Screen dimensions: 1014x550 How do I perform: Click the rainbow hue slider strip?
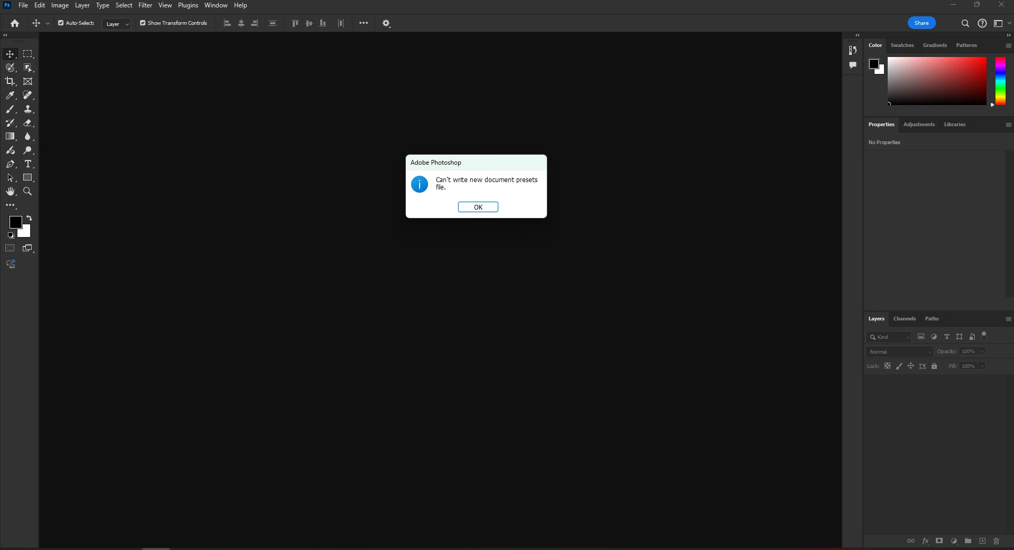tap(1000, 81)
